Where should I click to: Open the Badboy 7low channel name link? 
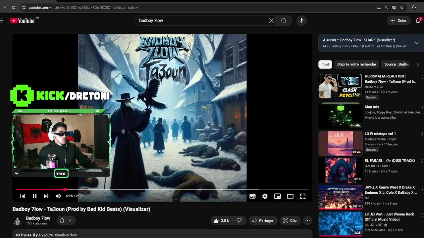(38, 218)
